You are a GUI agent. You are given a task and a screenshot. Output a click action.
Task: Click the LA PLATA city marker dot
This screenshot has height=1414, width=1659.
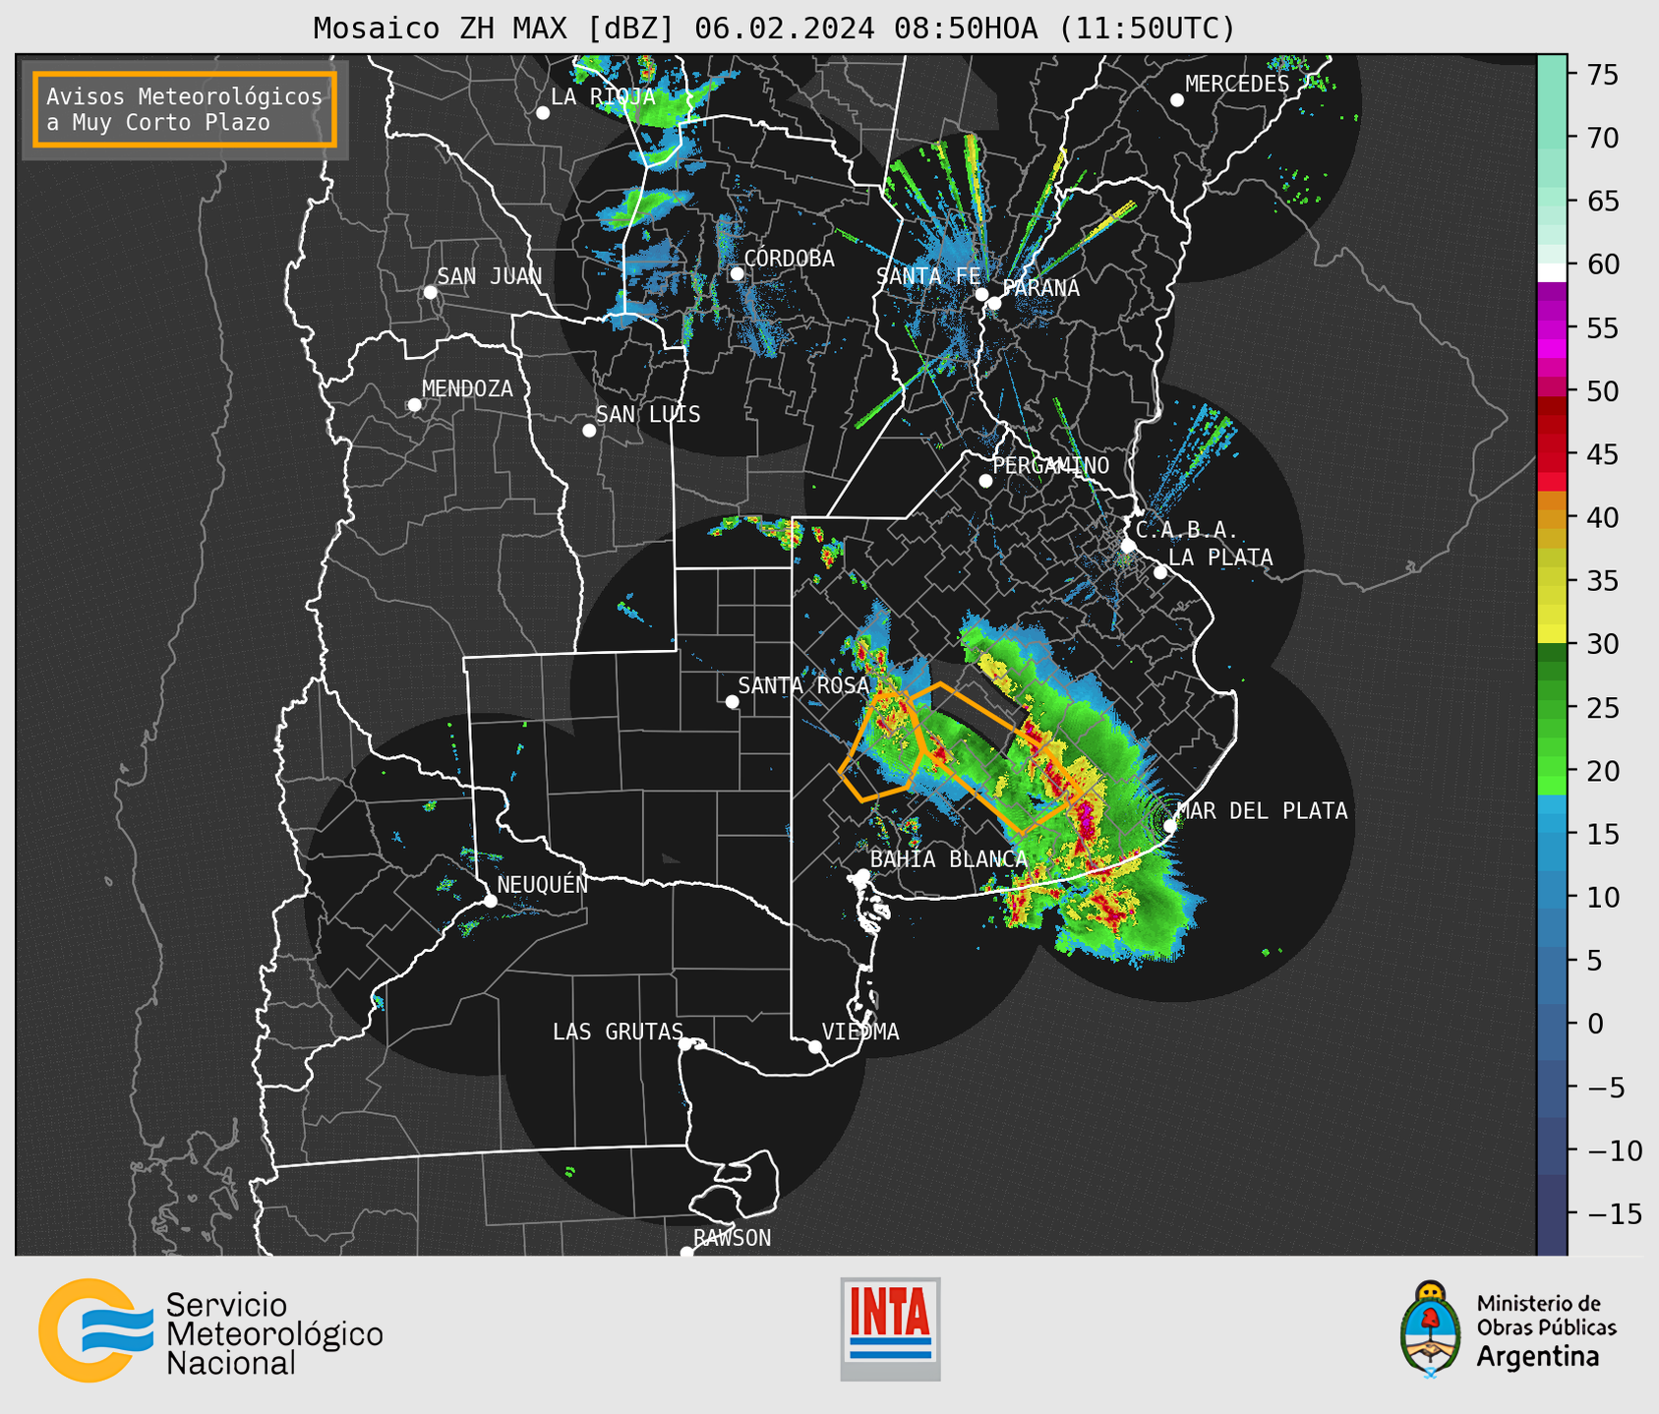pos(1160,572)
